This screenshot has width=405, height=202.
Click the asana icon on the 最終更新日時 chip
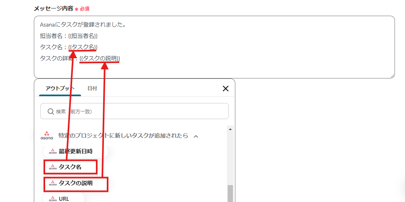coord(53,152)
